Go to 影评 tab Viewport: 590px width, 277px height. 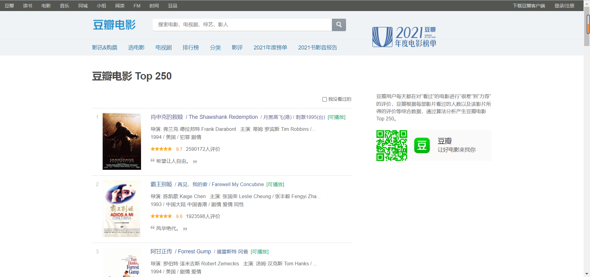pos(237,48)
